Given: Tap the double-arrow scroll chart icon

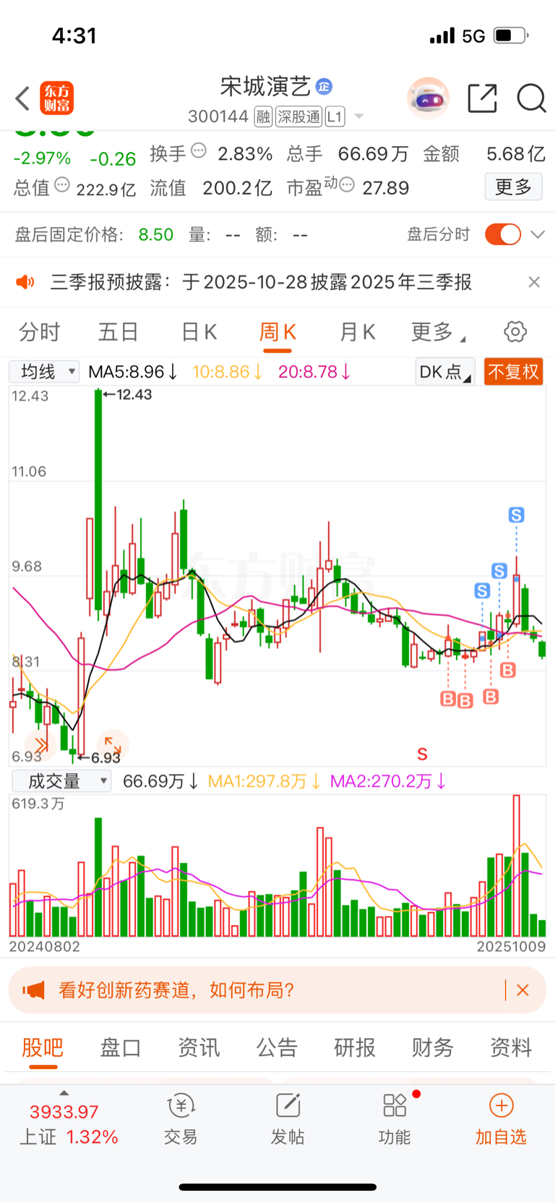Looking at the screenshot, I should [x=40, y=744].
